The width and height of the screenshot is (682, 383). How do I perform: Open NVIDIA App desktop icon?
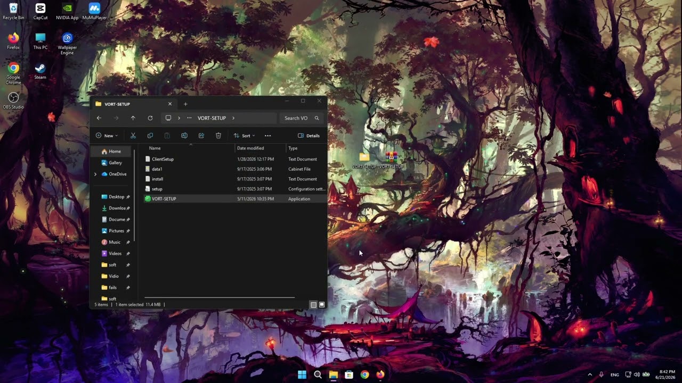[x=67, y=11]
